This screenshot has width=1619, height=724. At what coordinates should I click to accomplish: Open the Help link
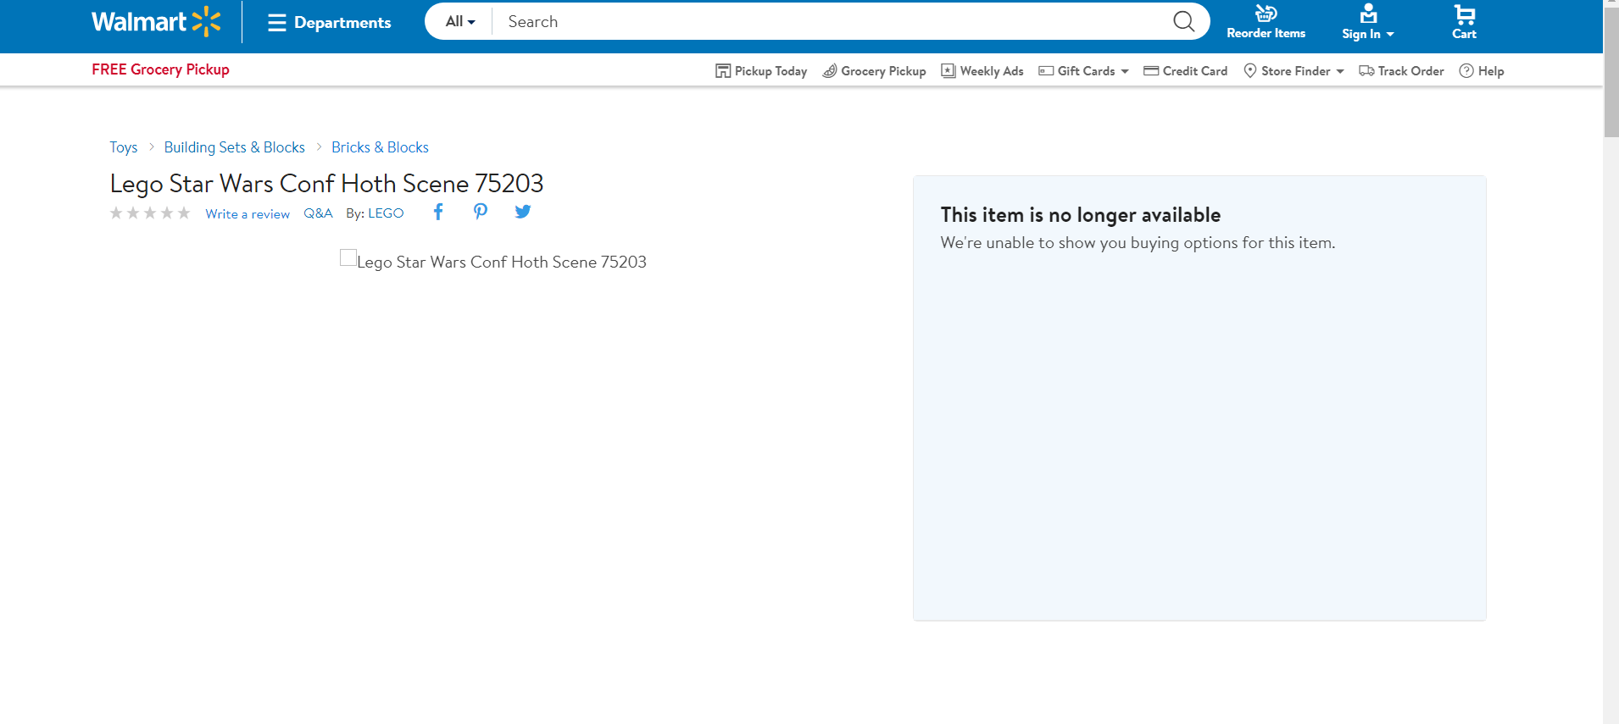(x=1482, y=71)
